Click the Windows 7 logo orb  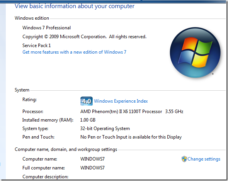(x=195, y=52)
